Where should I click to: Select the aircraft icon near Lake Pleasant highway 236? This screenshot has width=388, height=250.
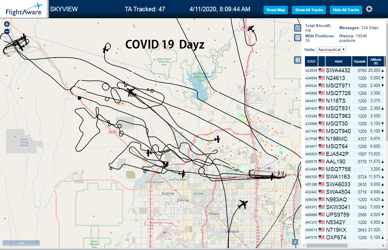pyautogui.click(x=251, y=29)
